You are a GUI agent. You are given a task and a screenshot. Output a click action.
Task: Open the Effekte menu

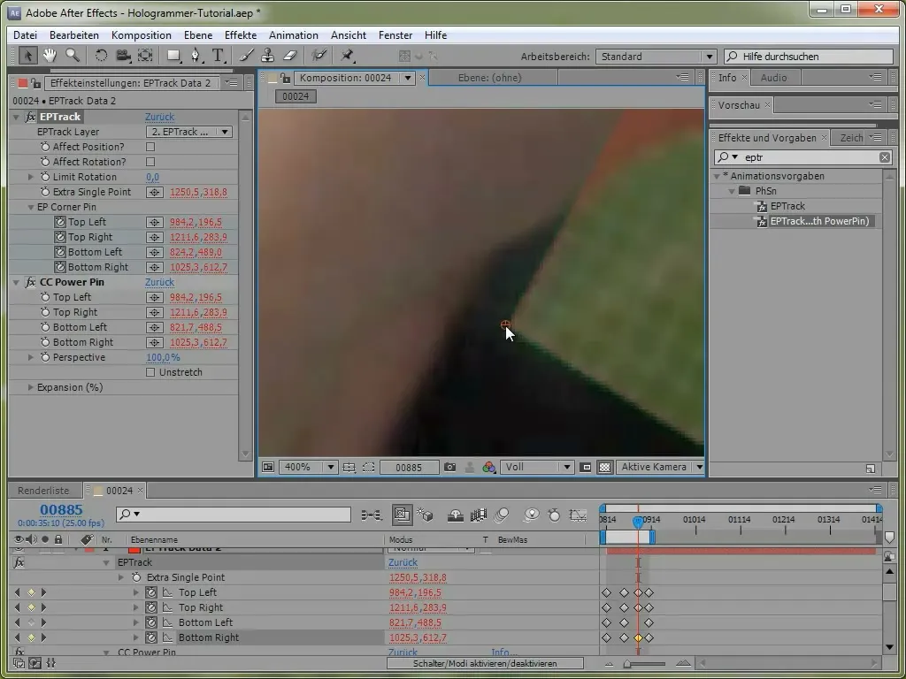coord(241,35)
